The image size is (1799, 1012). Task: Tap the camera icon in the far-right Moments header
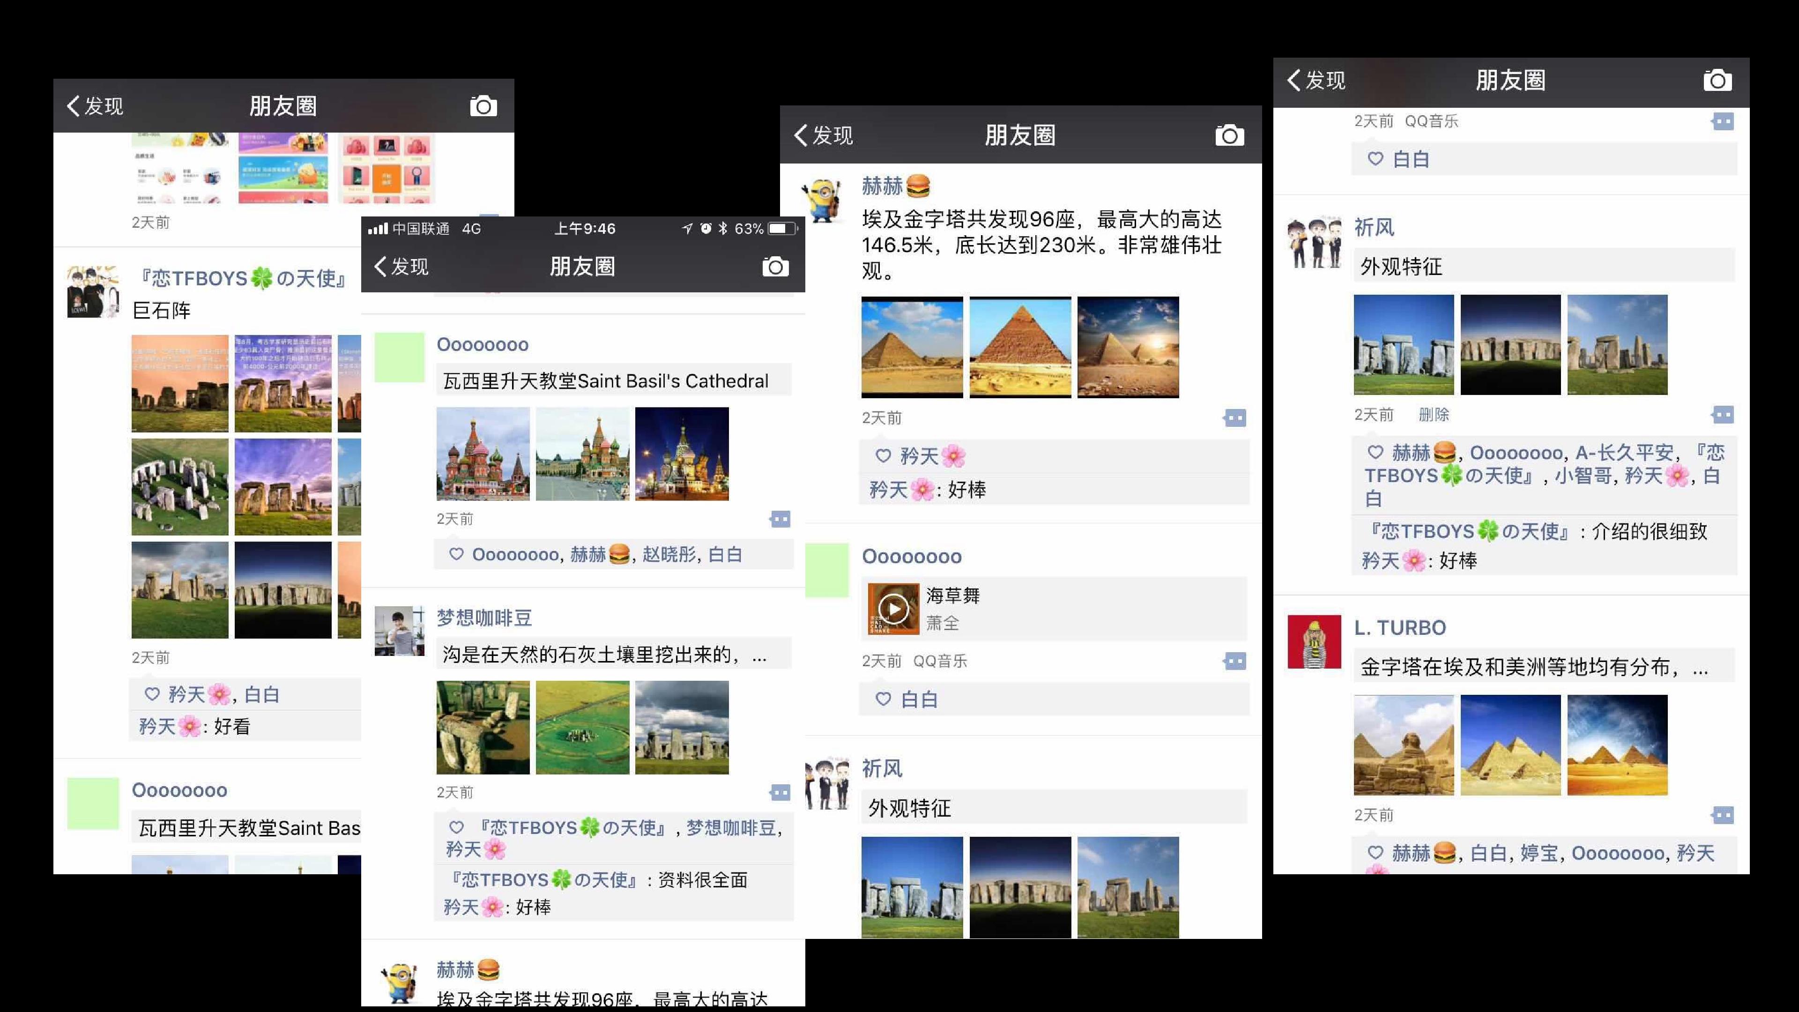coord(1717,80)
